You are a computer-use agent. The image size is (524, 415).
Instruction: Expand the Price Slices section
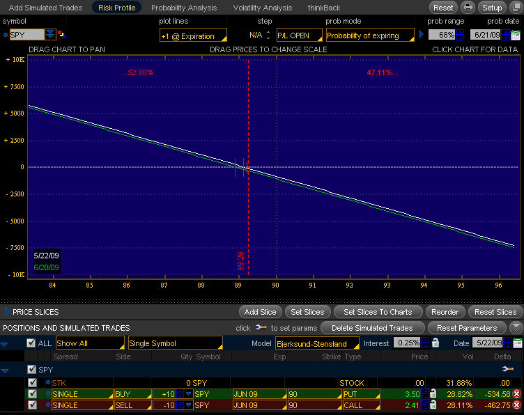point(8,312)
